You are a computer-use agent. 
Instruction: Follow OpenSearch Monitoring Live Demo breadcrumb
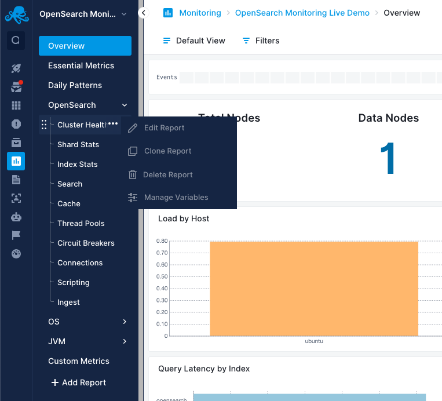tap(302, 13)
